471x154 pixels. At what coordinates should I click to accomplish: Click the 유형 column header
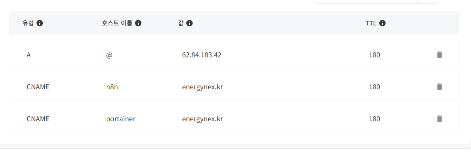(x=28, y=23)
